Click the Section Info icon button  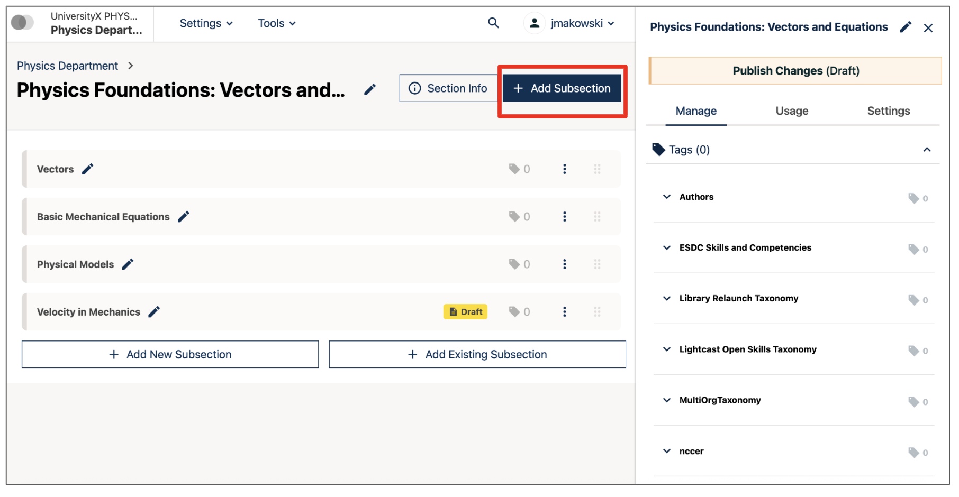(x=448, y=88)
